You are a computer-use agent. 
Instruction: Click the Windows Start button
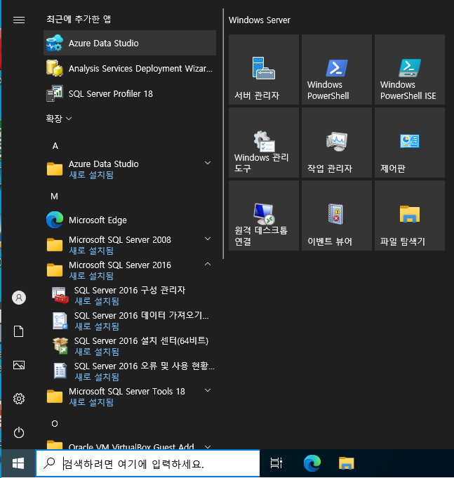18,464
